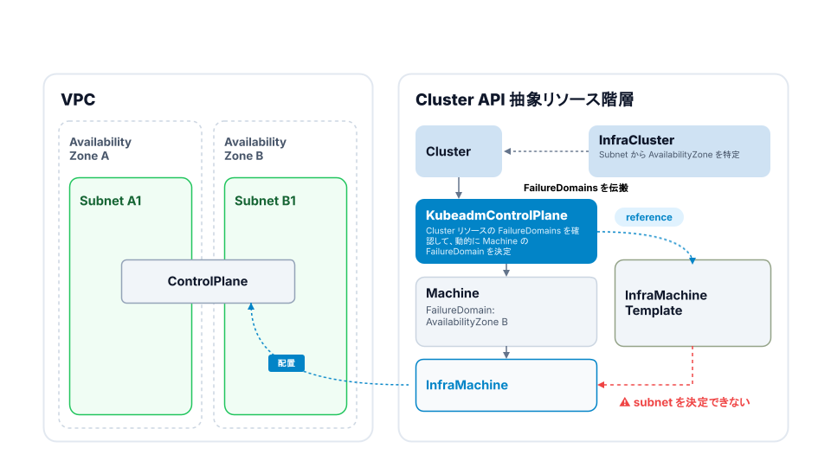This screenshot has width=831, height=467.
Task: Click the FailureDomains を伝搬 label
Action: click(576, 188)
